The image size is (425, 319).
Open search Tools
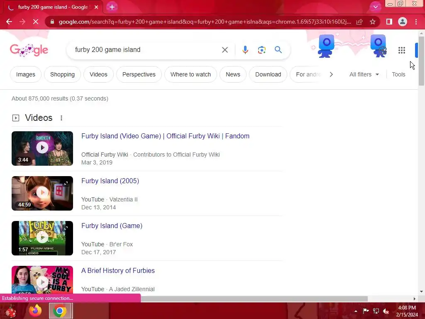tap(398, 74)
